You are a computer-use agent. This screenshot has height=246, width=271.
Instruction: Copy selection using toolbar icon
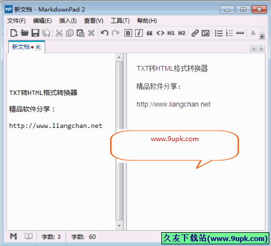[70, 33]
